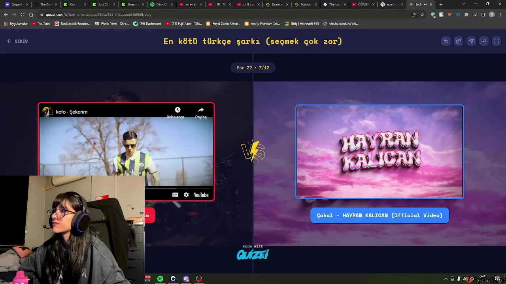Screen dimensions: 506x284
Task: Switch to the Kick tab
Action: coord(75,4)
